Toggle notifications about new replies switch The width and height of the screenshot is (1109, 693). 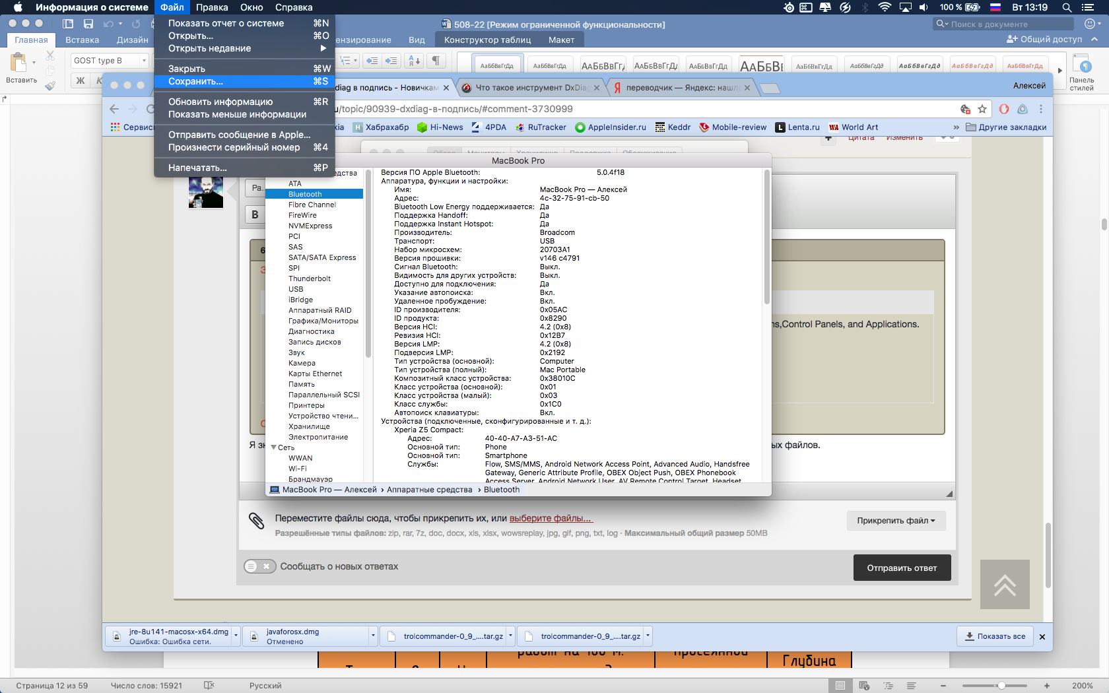[259, 566]
